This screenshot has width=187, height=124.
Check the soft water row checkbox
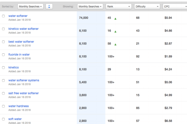click(3, 119)
